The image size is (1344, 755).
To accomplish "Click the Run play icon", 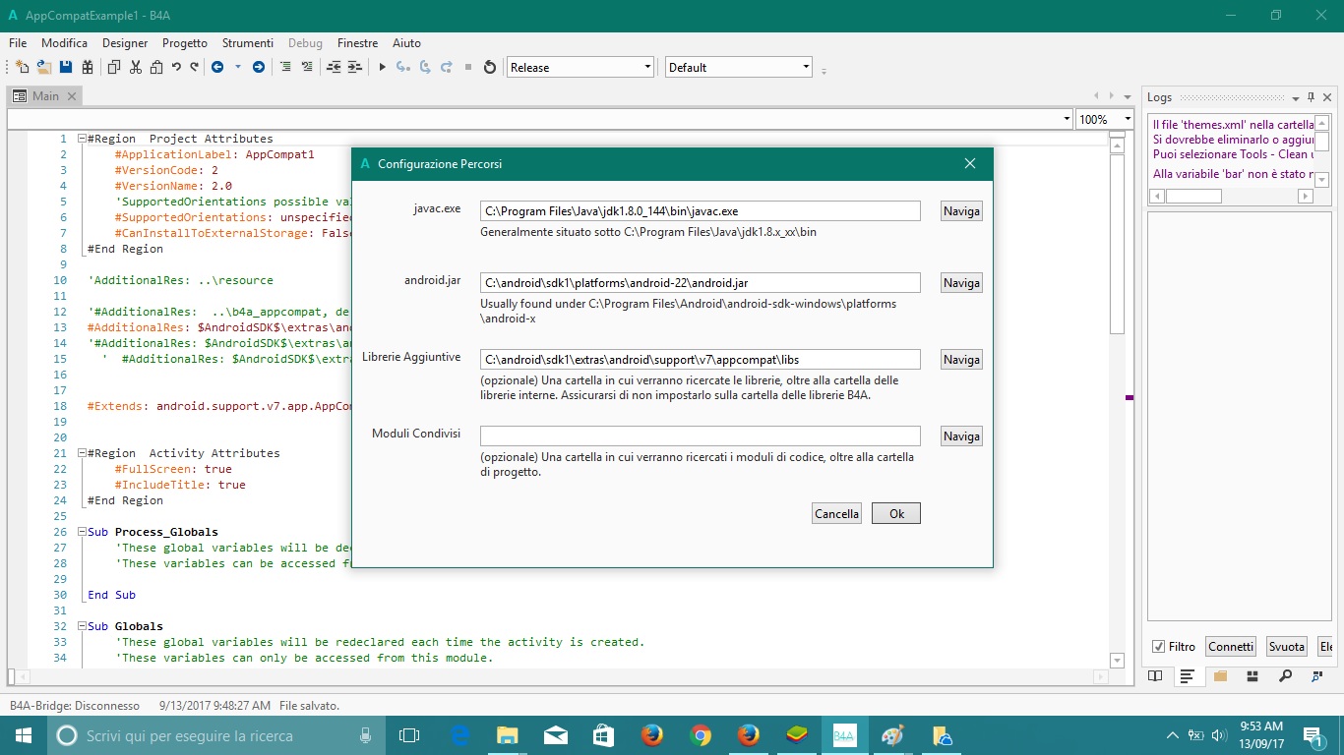I will (383, 67).
